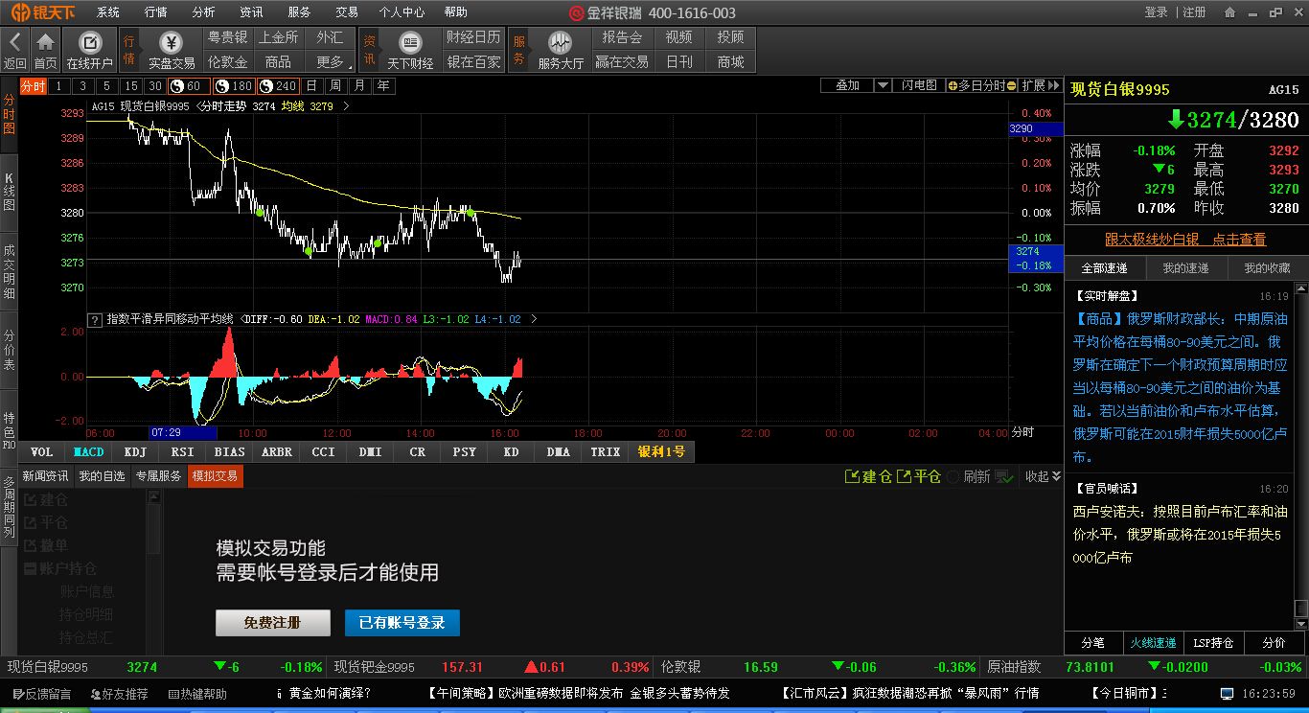Viewport: 1309px width, 713px height.
Task: Switch to 我的自选 tab
Action: pos(102,476)
